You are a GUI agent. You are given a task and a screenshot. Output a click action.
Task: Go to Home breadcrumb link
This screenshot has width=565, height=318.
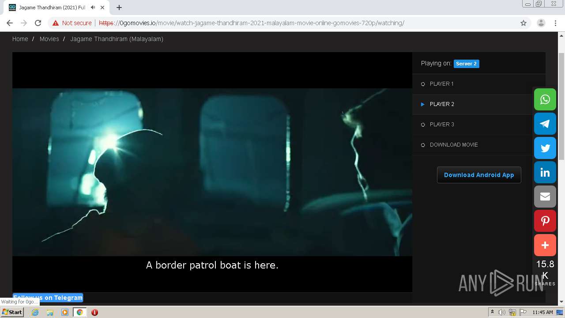pos(20,39)
